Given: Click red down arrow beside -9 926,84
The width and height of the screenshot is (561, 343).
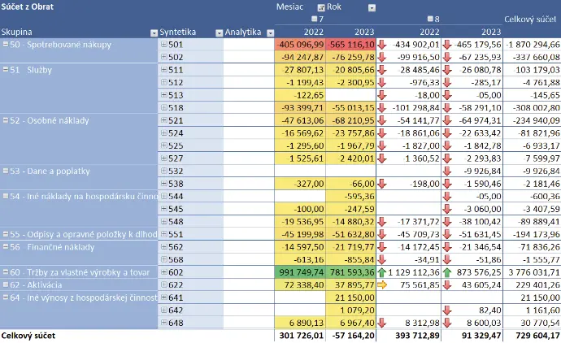Looking at the screenshot, I should point(447,171).
